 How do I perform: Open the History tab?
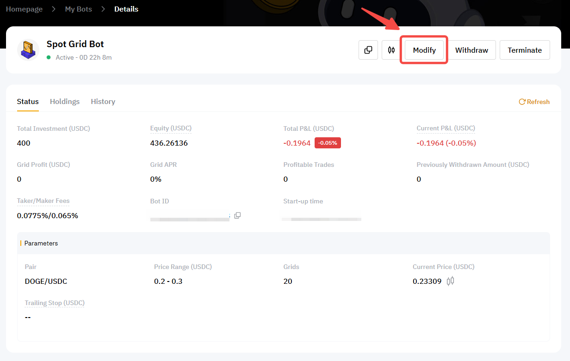[103, 102]
